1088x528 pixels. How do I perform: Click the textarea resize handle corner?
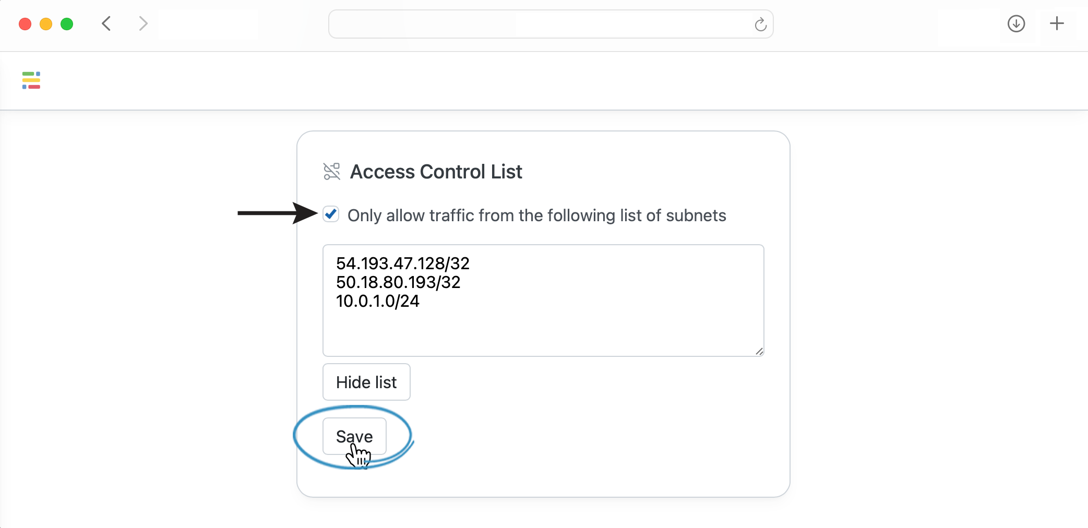click(759, 352)
